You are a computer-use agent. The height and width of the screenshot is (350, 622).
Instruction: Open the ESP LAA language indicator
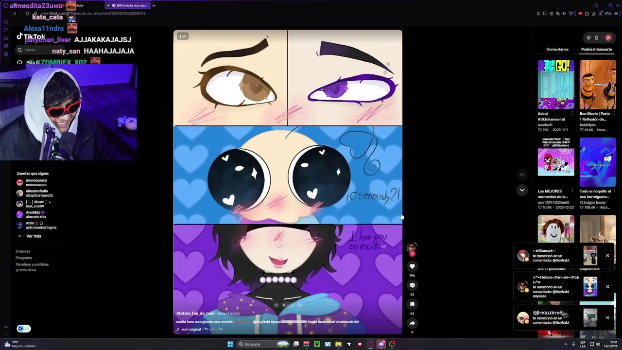(584, 344)
